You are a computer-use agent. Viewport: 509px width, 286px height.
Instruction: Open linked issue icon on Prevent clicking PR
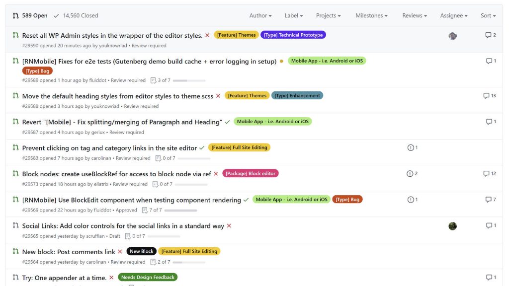point(412,147)
